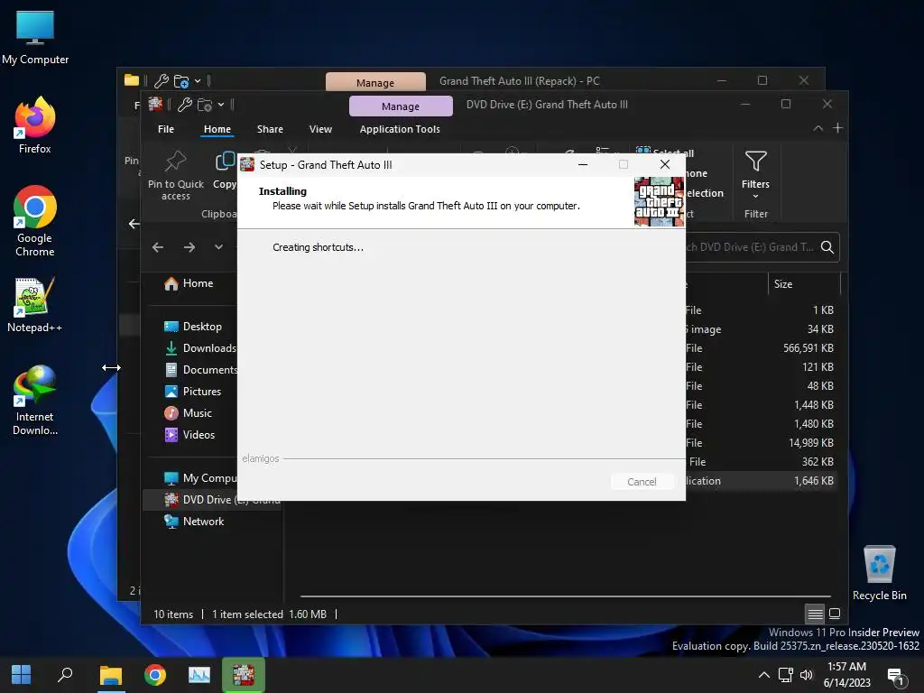Click the taskbar clock showing 1:57 AM

(x=846, y=675)
